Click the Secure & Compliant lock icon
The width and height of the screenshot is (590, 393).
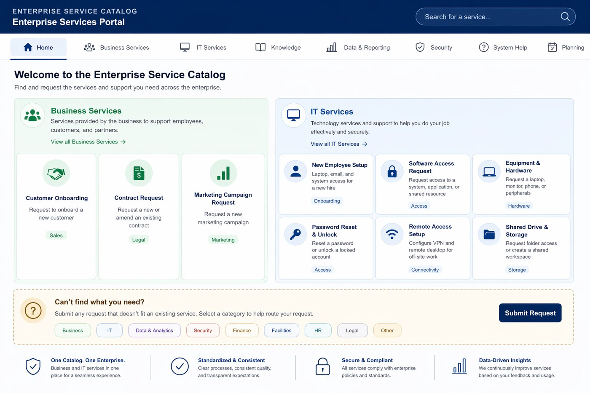[322, 367]
